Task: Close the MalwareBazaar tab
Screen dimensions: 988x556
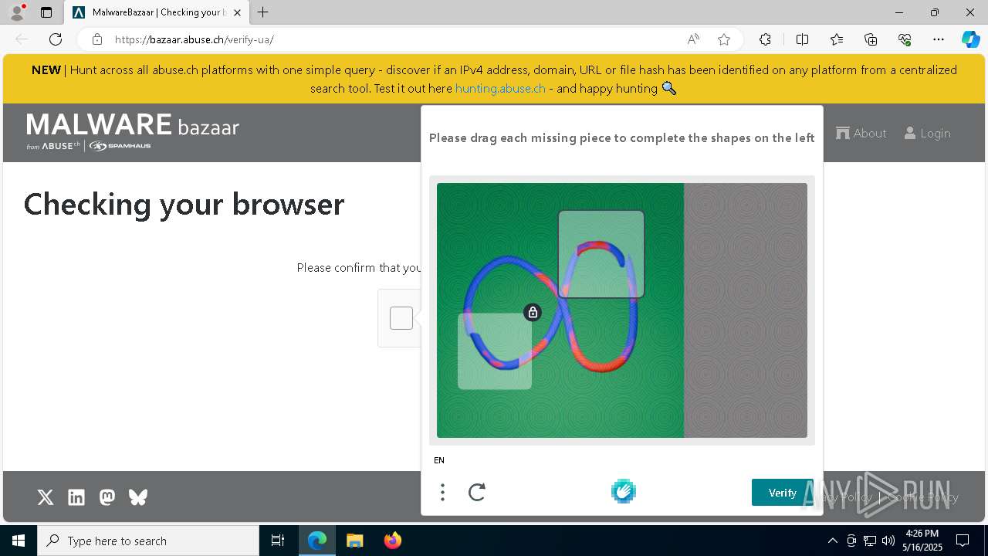Action: tap(238, 12)
